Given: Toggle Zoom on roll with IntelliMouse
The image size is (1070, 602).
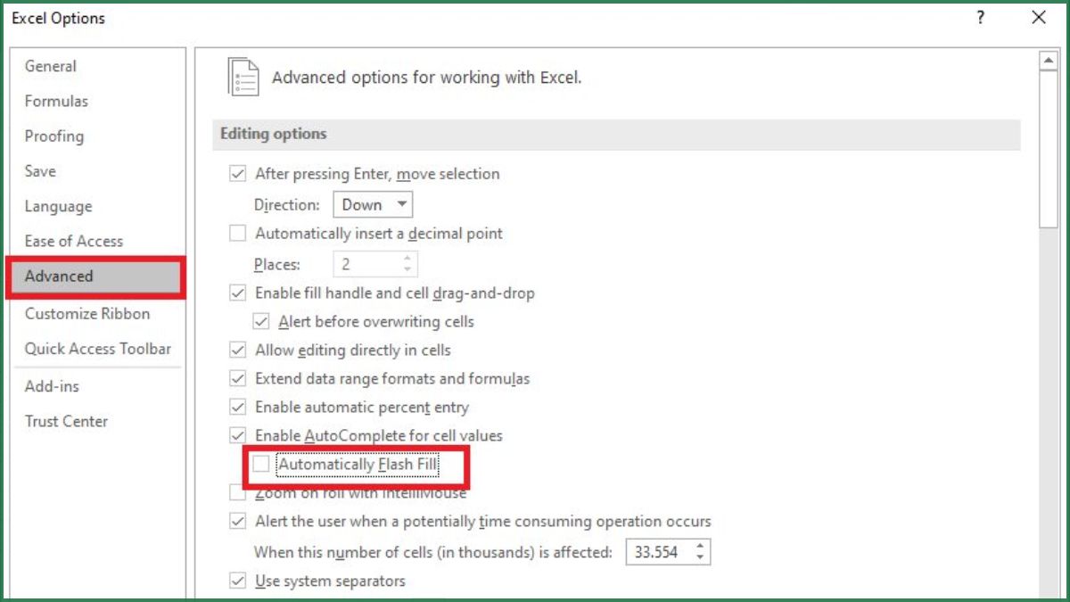Looking at the screenshot, I should (238, 493).
